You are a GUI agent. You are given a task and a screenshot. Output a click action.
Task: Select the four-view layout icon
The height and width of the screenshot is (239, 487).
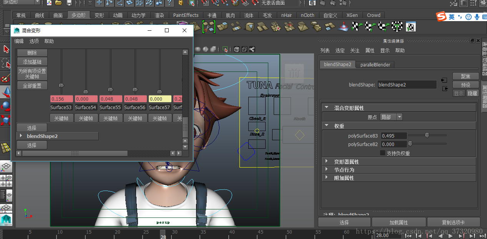coord(6,181)
